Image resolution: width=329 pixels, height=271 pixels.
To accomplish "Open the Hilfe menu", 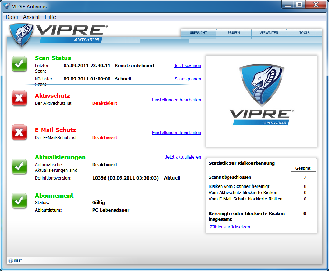I will 50,17.
